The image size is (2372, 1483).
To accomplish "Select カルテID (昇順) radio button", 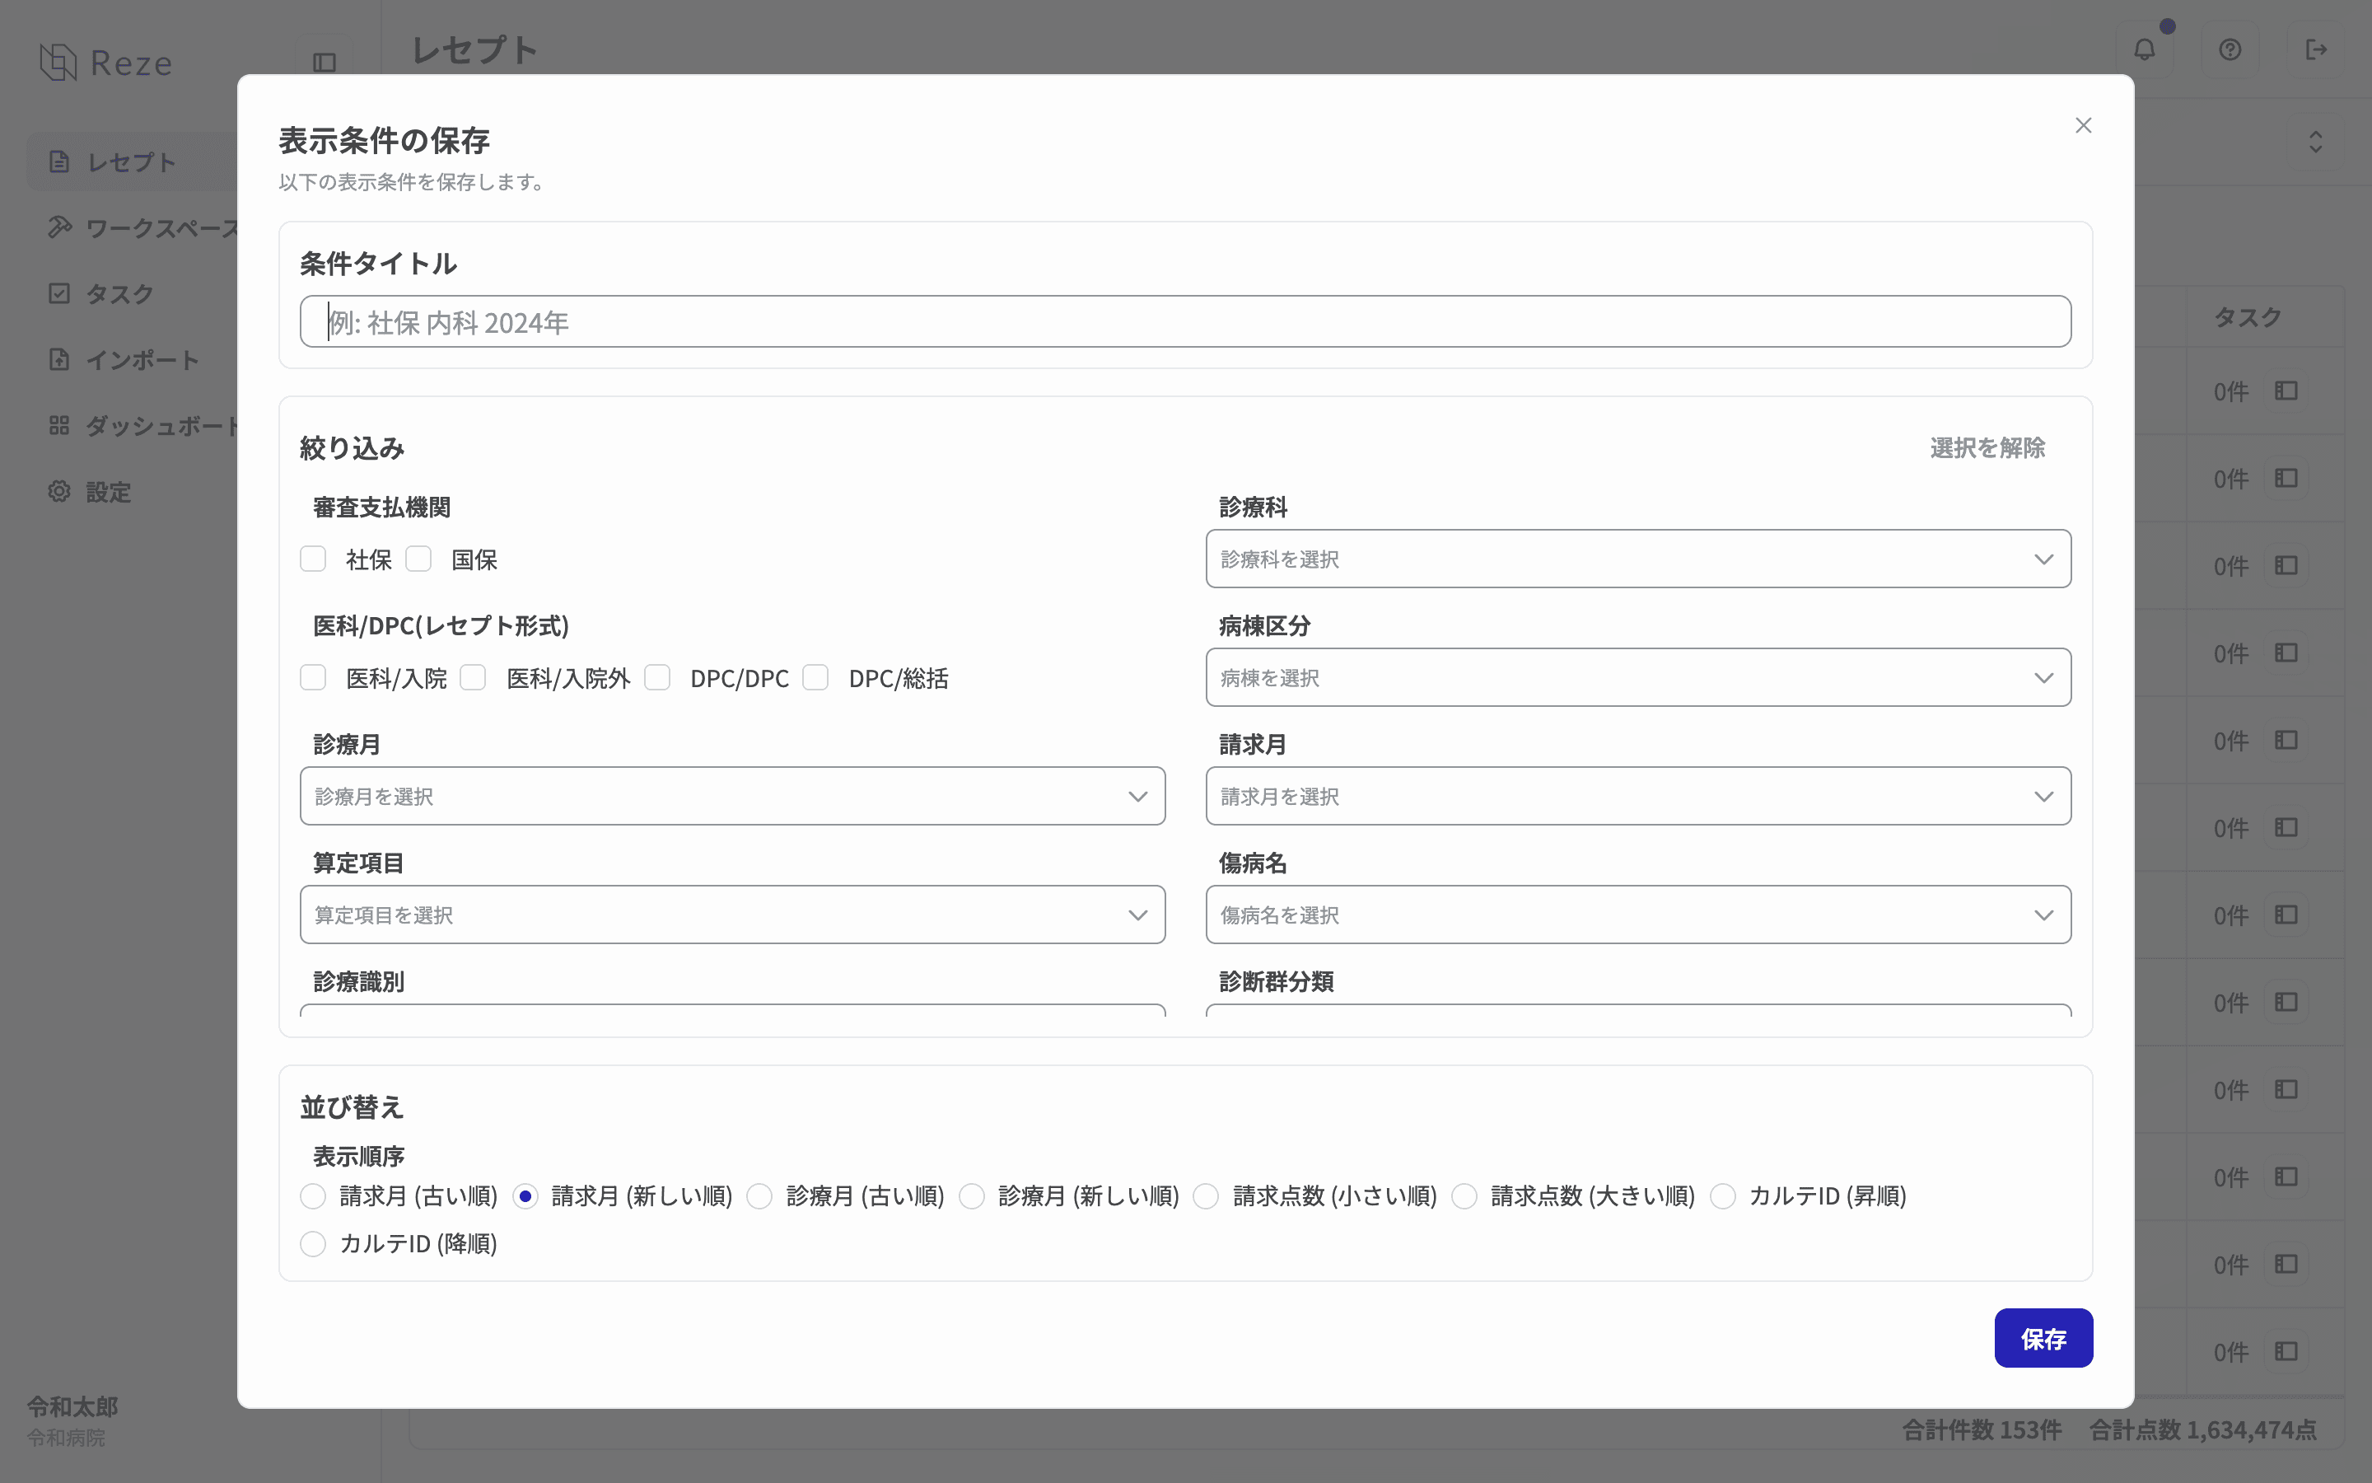I will (x=1723, y=1196).
